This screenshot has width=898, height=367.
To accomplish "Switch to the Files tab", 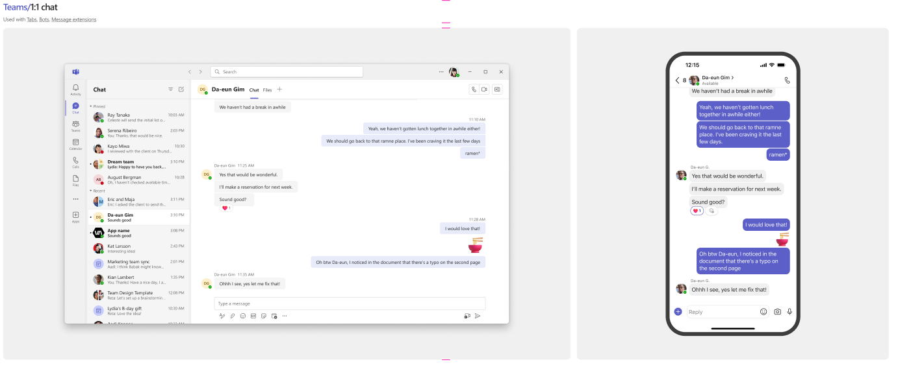I will 267,90.
